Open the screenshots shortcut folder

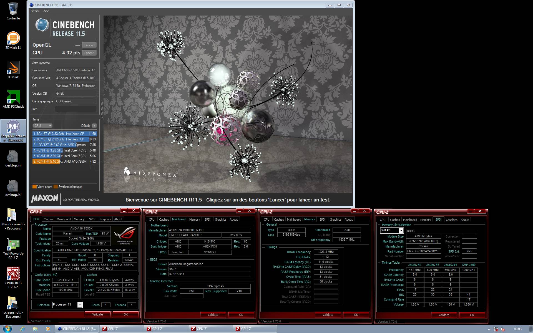click(x=13, y=307)
